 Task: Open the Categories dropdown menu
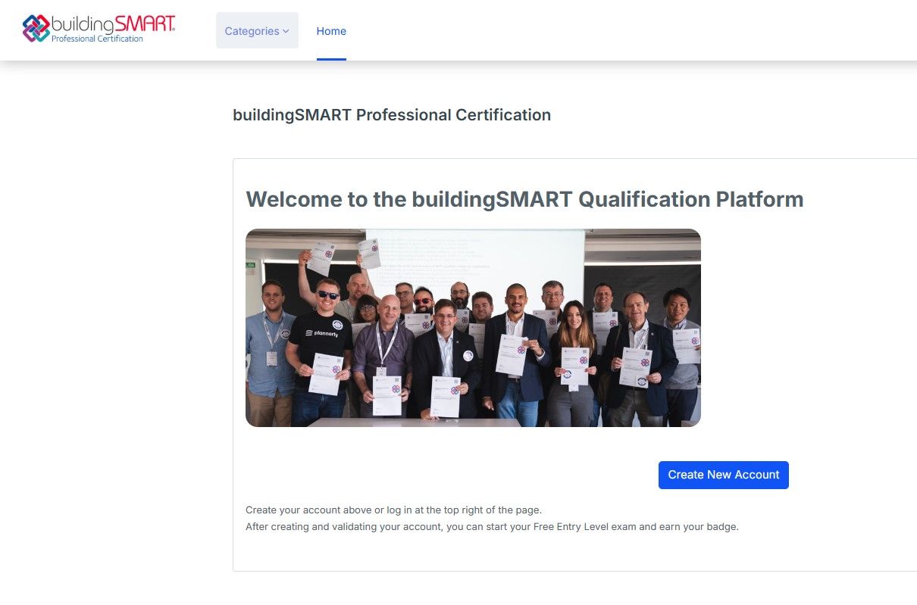click(257, 31)
